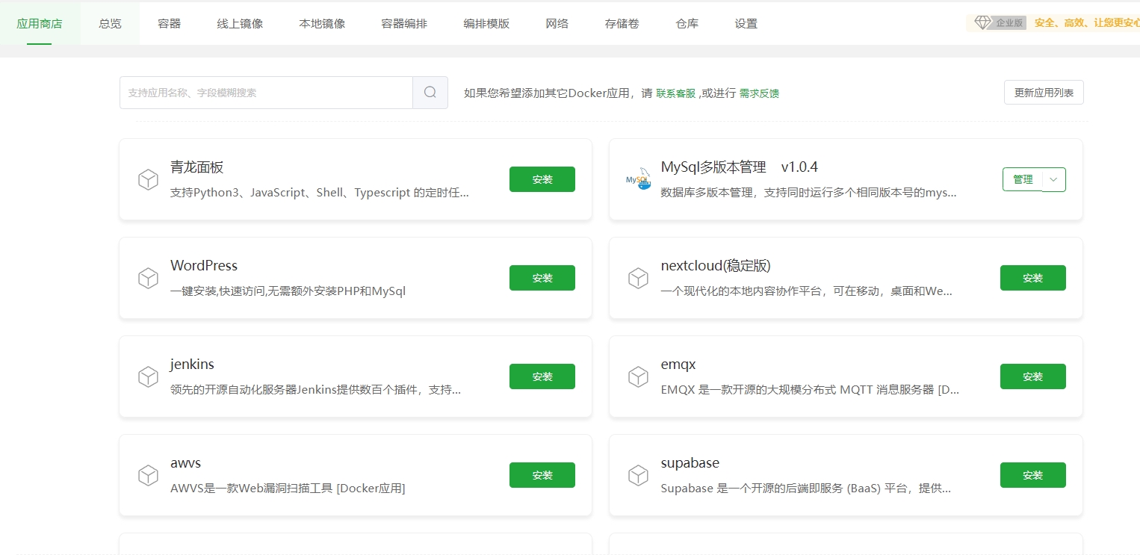The image size is (1140, 555).
Task: Click the awvs title text
Action: [185, 463]
